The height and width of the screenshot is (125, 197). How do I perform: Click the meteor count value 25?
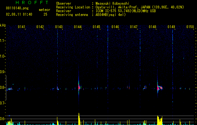[x=45, y=14]
